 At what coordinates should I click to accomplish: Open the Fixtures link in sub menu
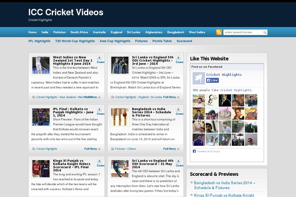[142, 41]
